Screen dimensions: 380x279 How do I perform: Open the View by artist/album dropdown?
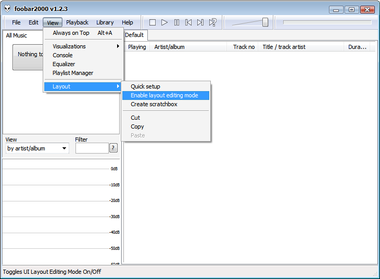37,148
